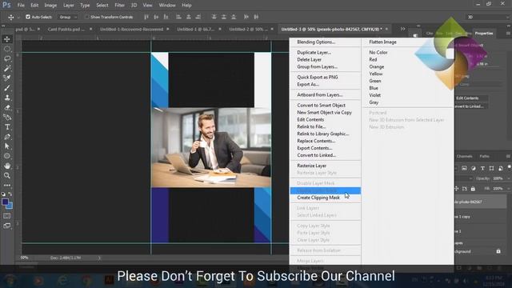Viewport: 512px width, 288px height.
Task: Click align right edges icon
Action: pyautogui.click(x=198, y=17)
